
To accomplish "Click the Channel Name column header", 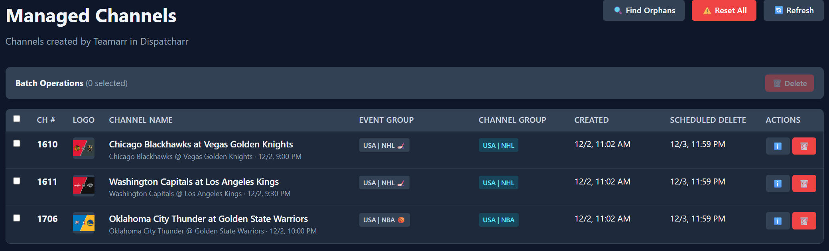I will [141, 120].
